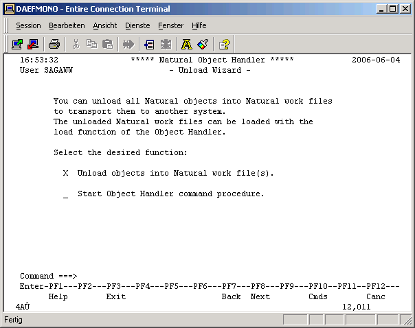This screenshot has height=328, width=415.
Task: Click the date 2006-06-04
Action: pos(376,60)
